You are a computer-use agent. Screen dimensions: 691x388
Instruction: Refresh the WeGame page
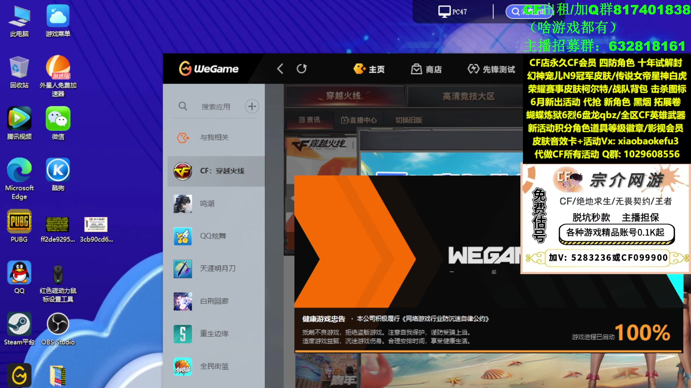click(302, 69)
